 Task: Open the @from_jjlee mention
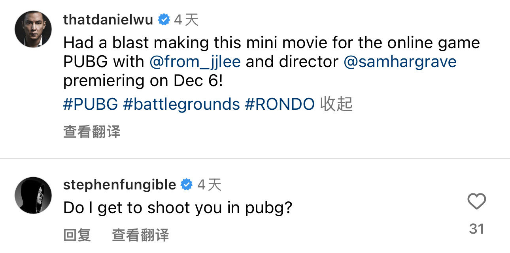[x=195, y=62]
